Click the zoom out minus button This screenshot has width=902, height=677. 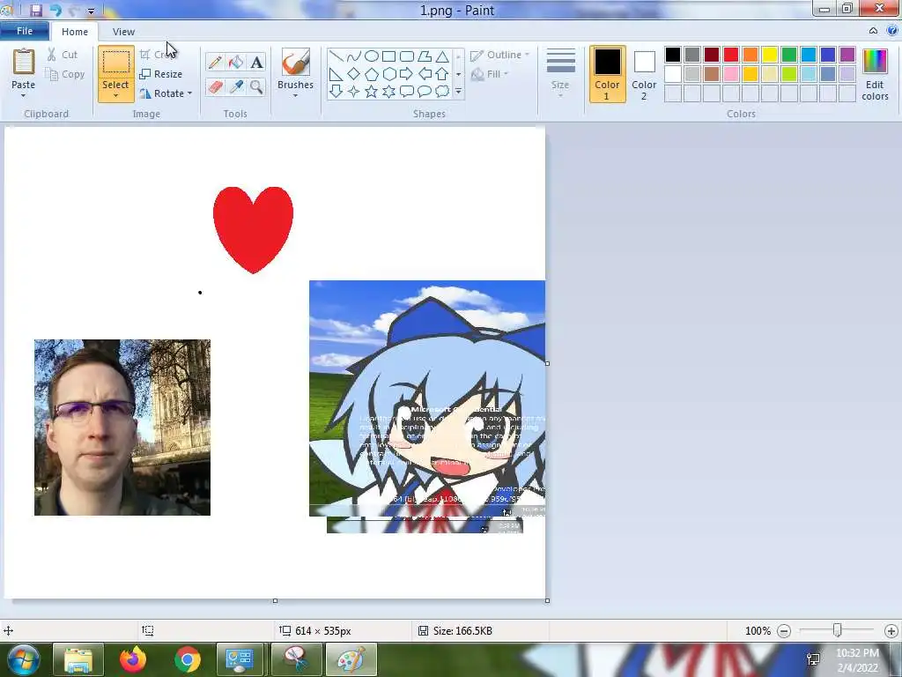pyautogui.click(x=784, y=631)
